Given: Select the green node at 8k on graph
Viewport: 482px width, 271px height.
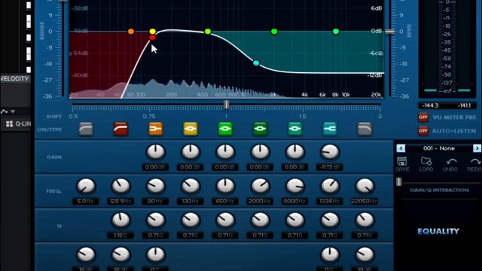Looking at the screenshot, I should (336, 32).
